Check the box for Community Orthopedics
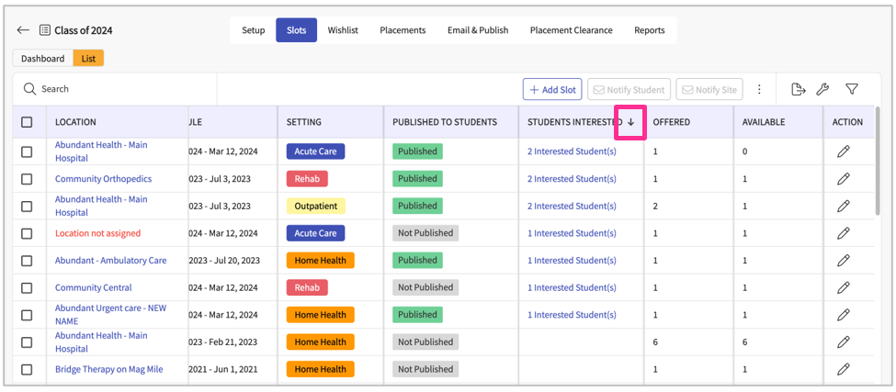The image size is (896, 392). [x=27, y=179]
